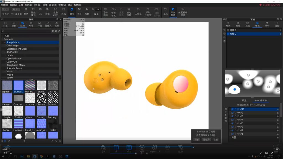Open the 渲染(R) menu
This screenshot has height=159, width=283.
pos(53,5)
